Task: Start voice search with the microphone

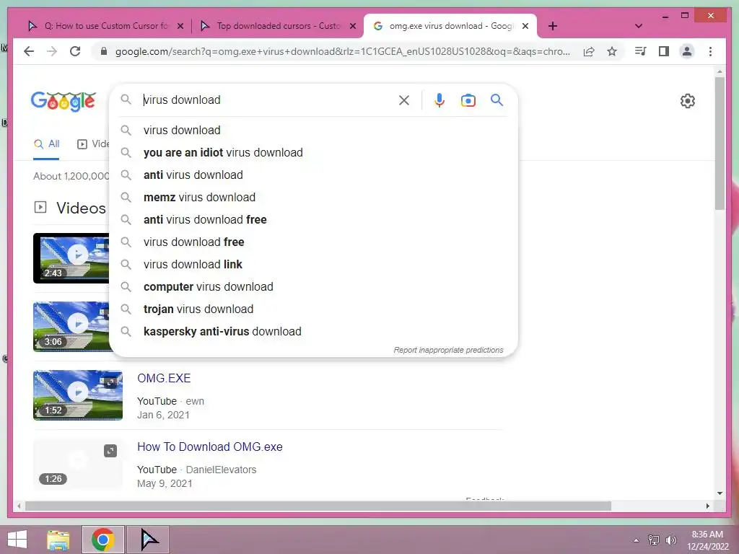Action: click(x=440, y=100)
